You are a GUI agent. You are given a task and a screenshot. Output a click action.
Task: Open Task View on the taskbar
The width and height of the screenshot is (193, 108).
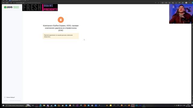[33, 105]
